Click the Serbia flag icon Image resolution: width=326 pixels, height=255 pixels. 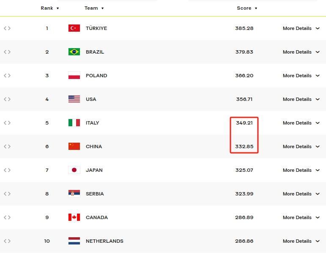[74, 194]
